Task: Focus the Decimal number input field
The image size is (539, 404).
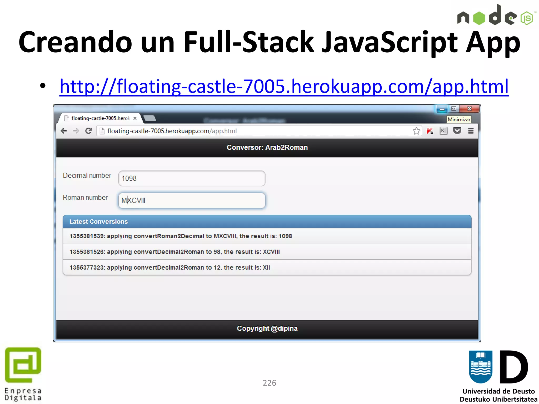Action: (192, 178)
